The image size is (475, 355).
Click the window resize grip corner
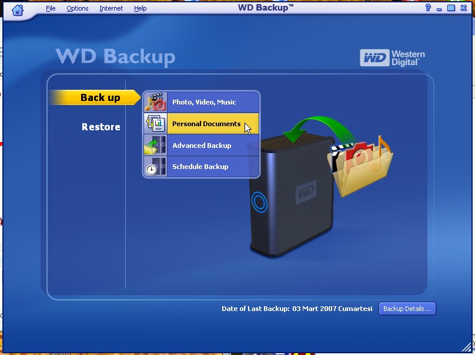467,347
